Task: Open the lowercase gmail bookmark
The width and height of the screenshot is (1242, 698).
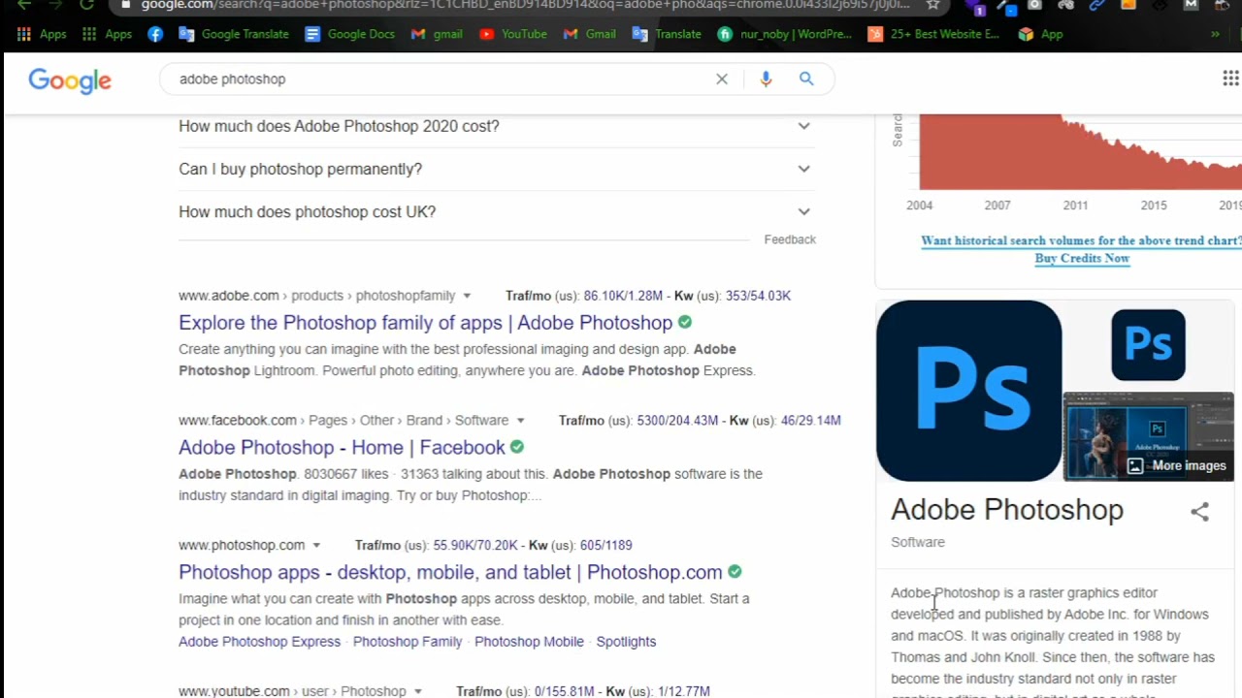Action: pyautogui.click(x=437, y=34)
